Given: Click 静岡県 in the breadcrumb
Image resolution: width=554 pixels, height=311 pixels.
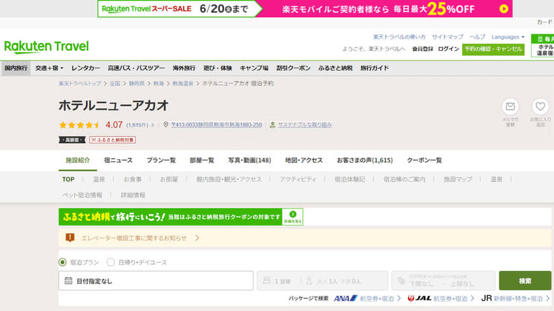Looking at the screenshot, I should 136,84.
